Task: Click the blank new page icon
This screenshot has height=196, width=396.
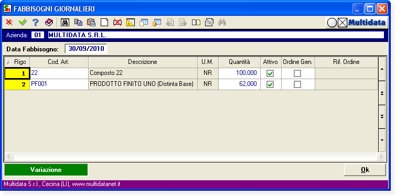Action: (104, 23)
